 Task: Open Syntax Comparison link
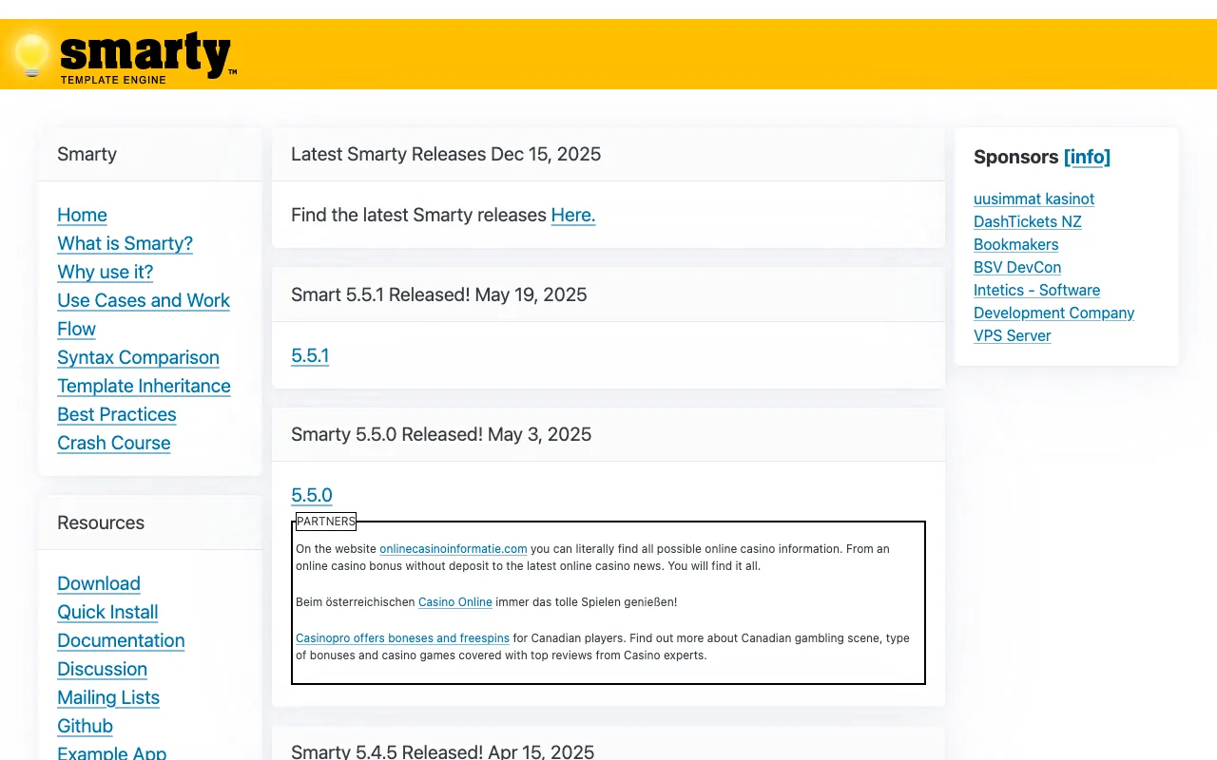coord(138,357)
